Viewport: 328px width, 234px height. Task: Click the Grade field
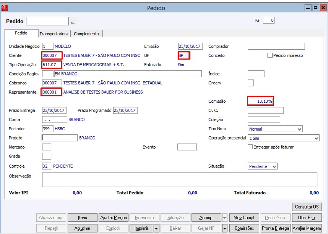pyautogui.click(x=46, y=156)
